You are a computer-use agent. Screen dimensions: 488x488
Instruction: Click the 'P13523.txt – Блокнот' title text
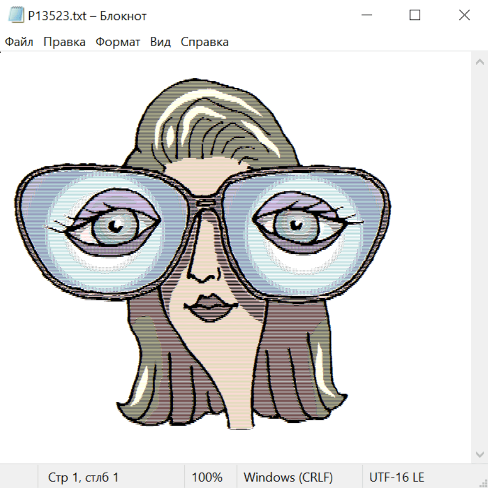[x=87, y=16]
